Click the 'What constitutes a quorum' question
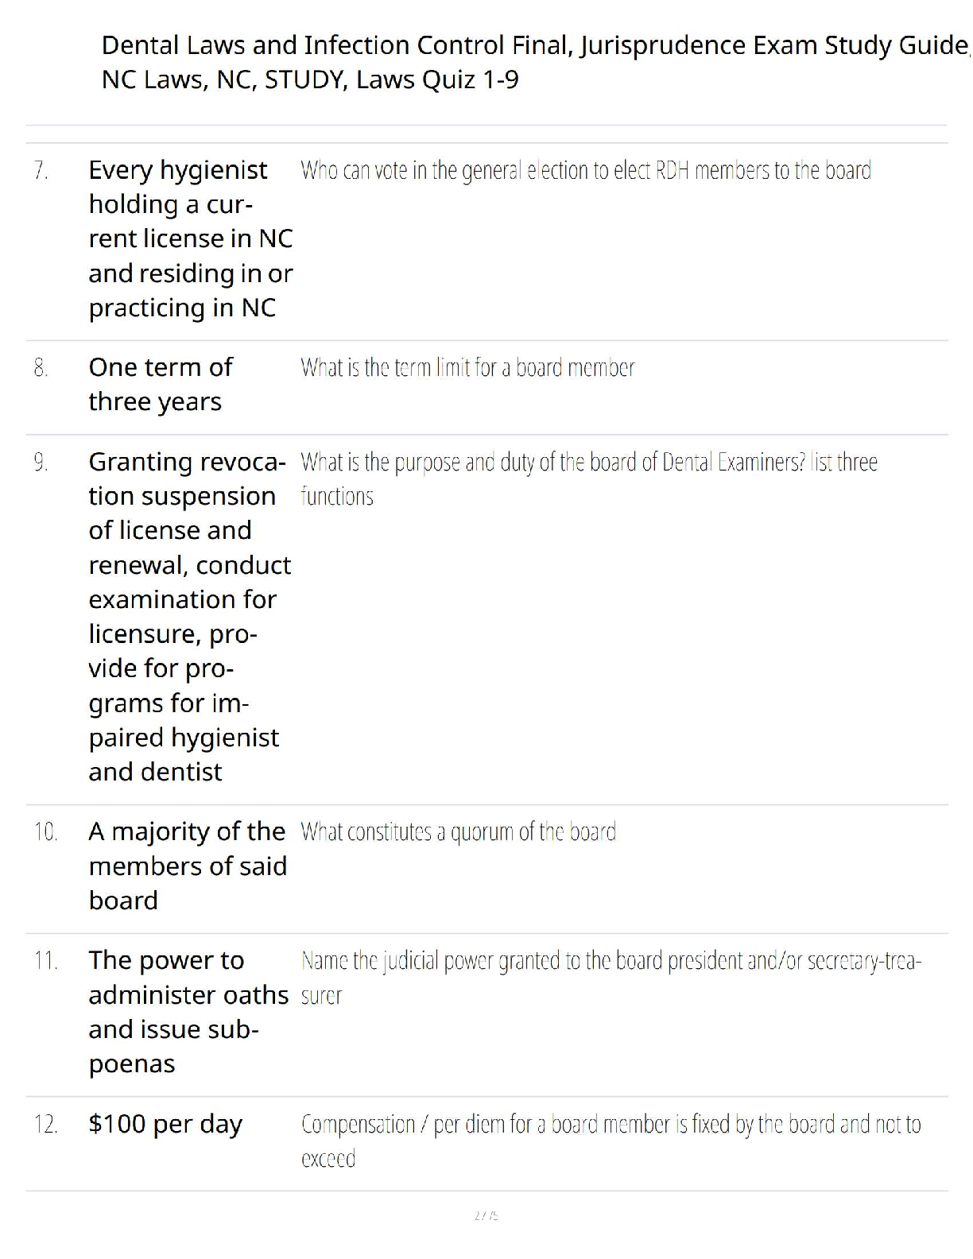Image resolution: width=973 pixels, height=1259 pixels. (458, 832)
